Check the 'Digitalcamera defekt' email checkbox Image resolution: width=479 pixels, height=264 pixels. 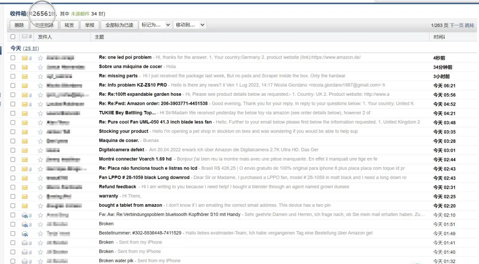point(12,150)
